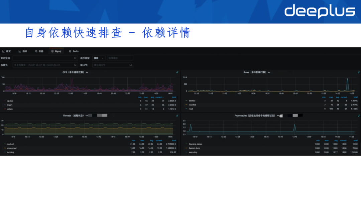Click the ProcessList spike at 13:45
361x203 pixels.
[295, 125]
